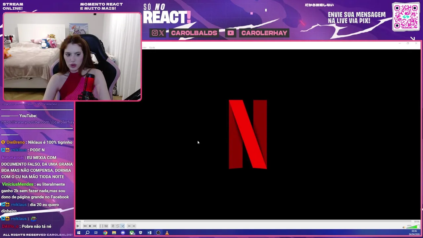Open File Explorer from the taskbar
The image size is (423, 238).
tap(114, 233)
